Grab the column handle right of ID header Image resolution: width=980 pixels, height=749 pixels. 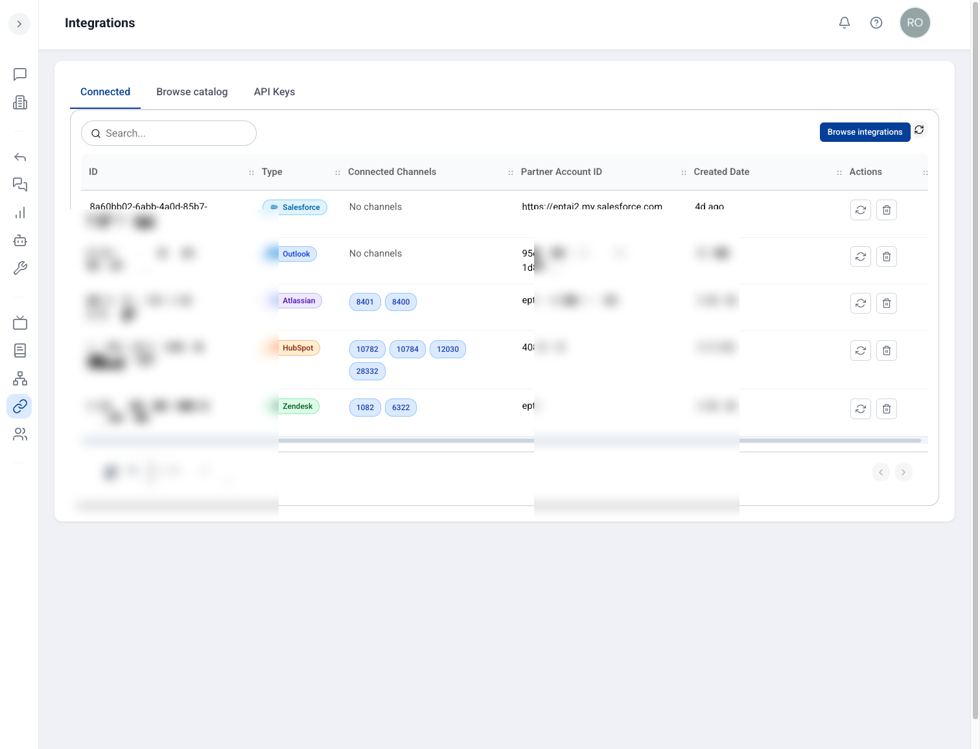(251, 172)
